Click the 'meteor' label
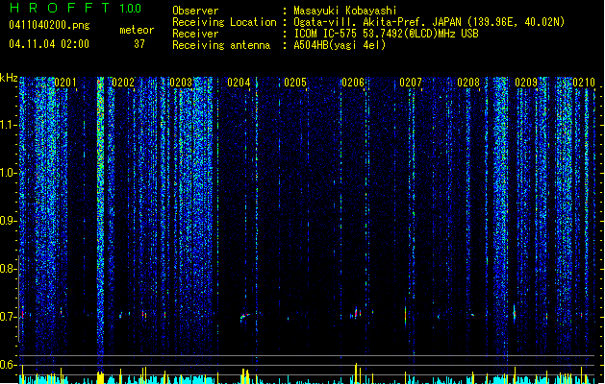 pyautogui.click(x=137, y=30)
